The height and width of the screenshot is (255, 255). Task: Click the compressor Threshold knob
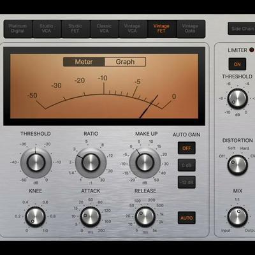coord(36,163)
